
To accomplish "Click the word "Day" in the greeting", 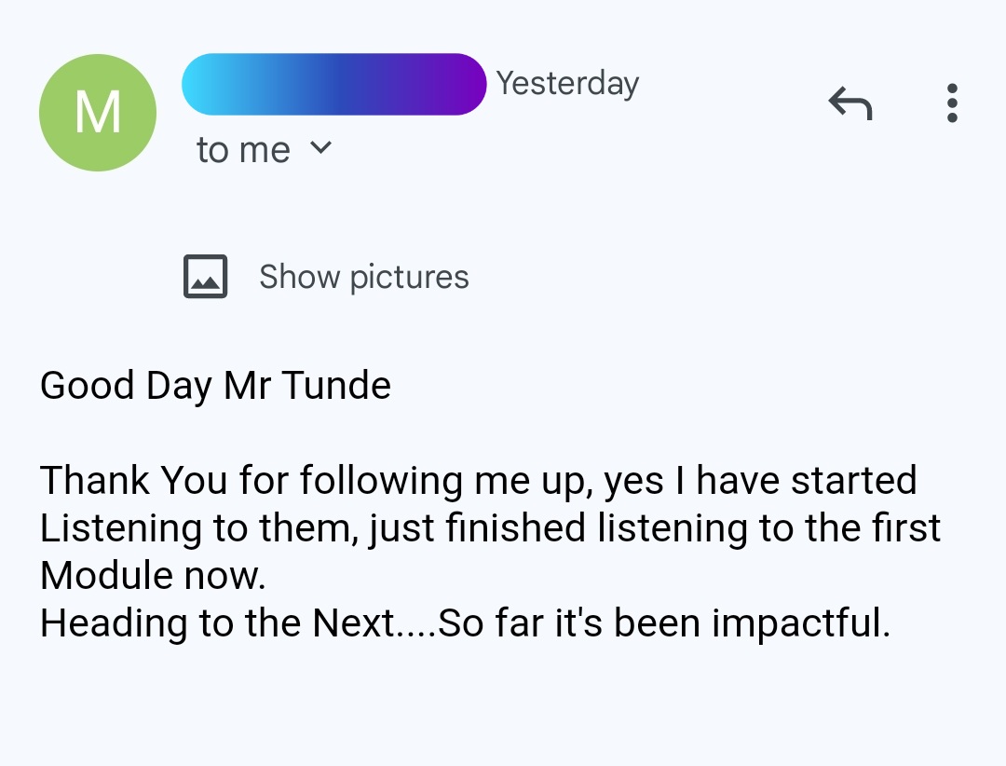I will [178, 386].
